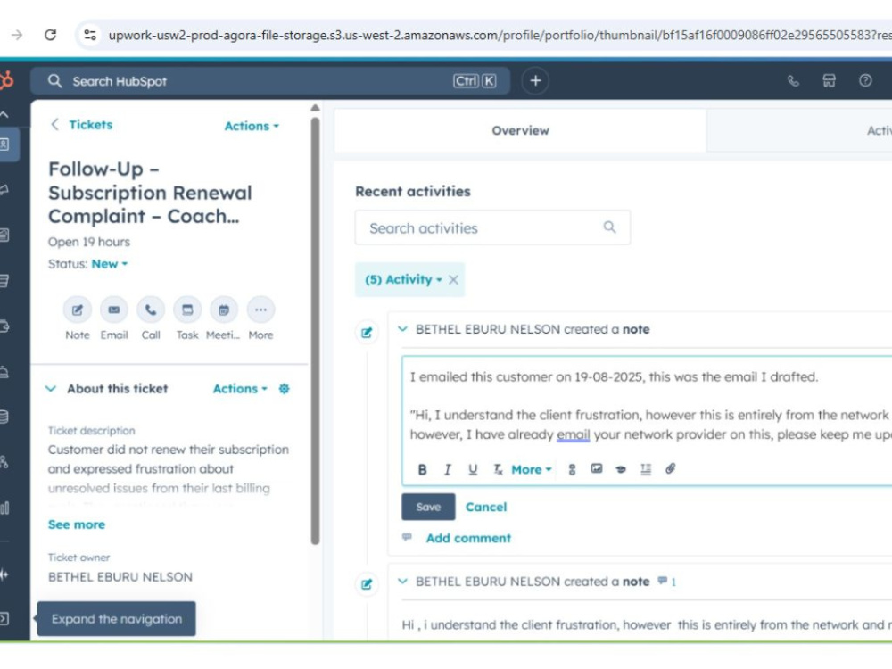892x669 pixels.
Task: Click the ticket title Follow-Up Subscription Renewal
Action: pyautogui.click(x=150, y=193)
